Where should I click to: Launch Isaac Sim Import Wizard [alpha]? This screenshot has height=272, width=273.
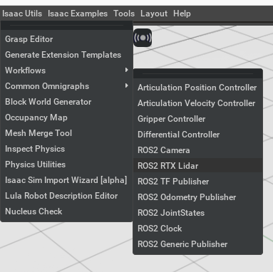click(x=66, y=180)
